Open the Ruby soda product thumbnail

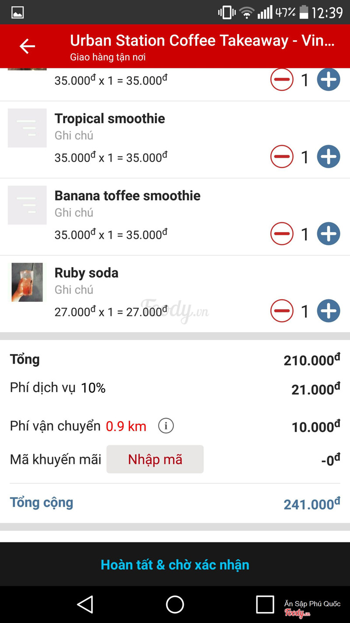click(x=27, y=282)
